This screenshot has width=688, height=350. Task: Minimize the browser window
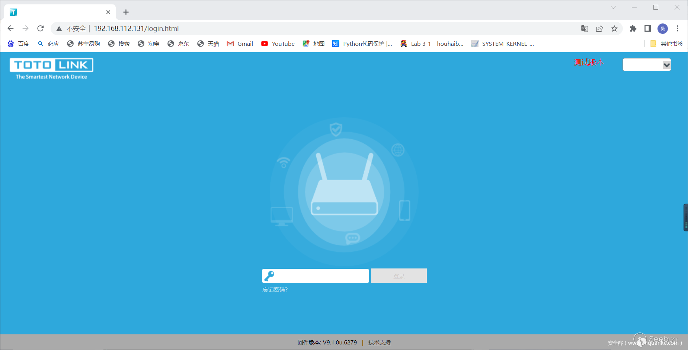point(634,7)
